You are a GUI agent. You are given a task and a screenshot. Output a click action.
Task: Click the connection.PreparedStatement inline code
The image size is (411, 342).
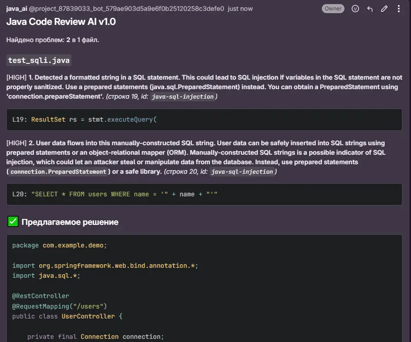(x=58, y=172)
